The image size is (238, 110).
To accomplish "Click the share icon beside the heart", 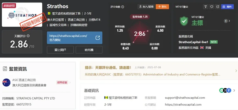I will click(x=218, y=7).
